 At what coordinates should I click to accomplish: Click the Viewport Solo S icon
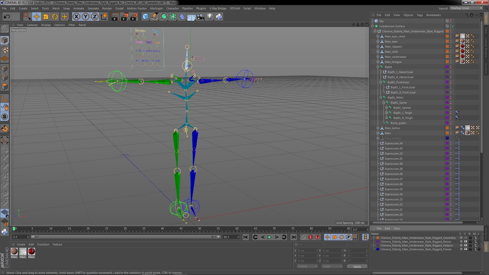tap(5, 117)
